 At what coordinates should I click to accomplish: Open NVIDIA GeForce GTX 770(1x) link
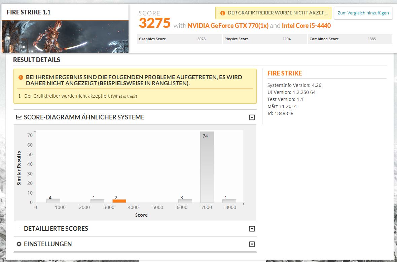pyautogui.click(x=228, y=26)
